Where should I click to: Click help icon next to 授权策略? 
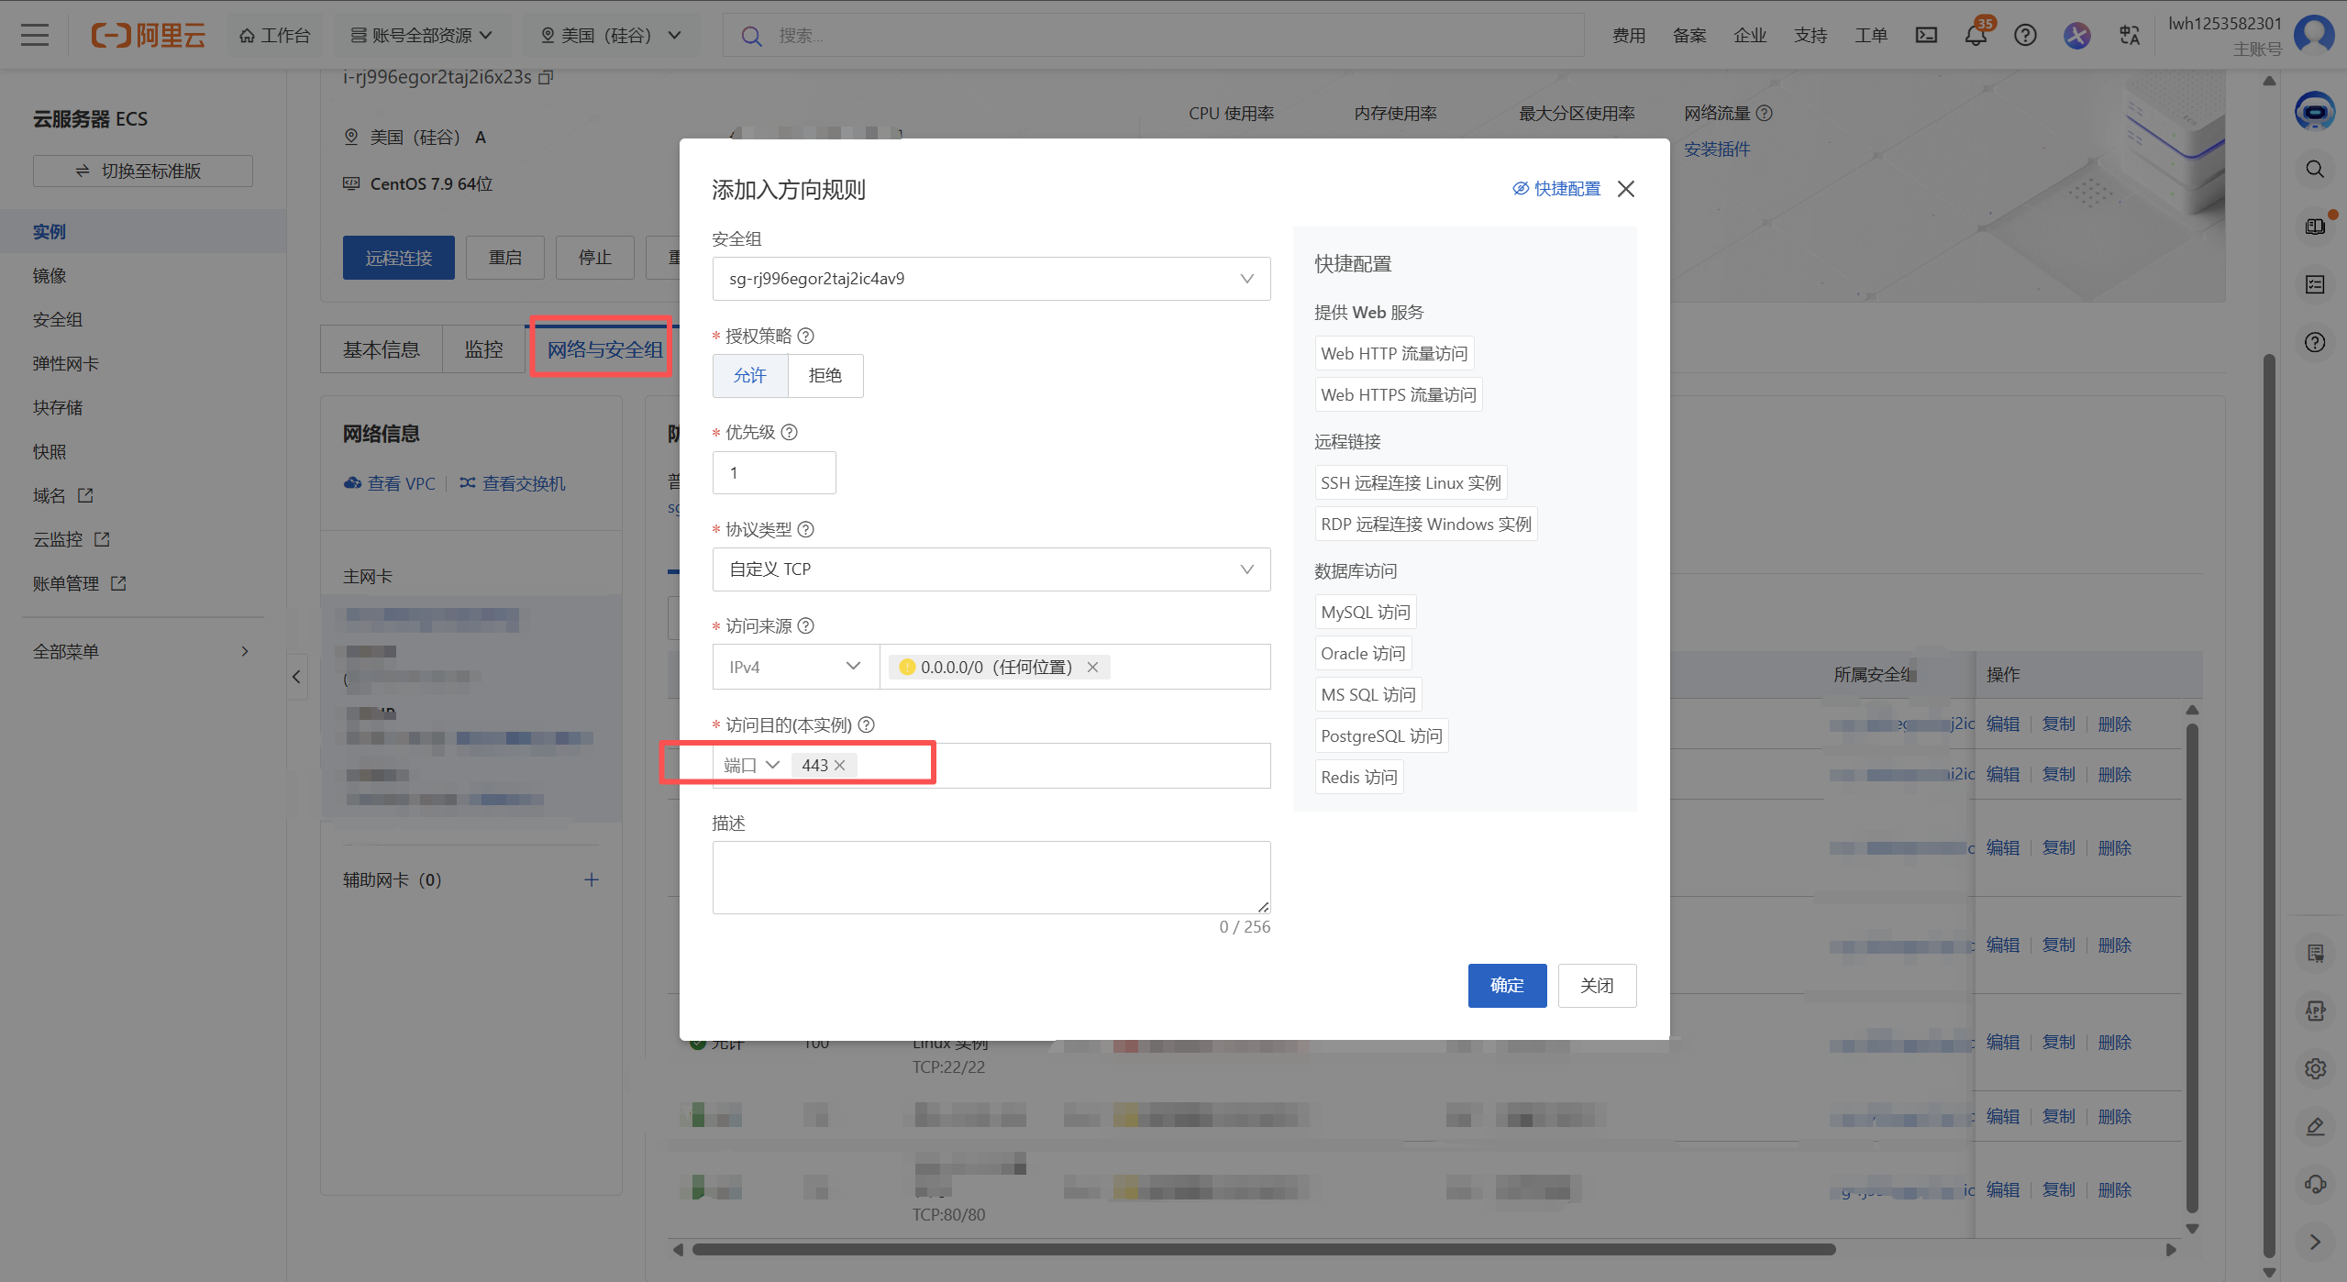click(805, 336)
